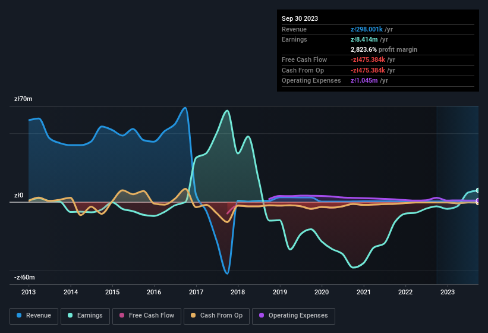Click the 2018 x-axis label

(x=238, y=292)
